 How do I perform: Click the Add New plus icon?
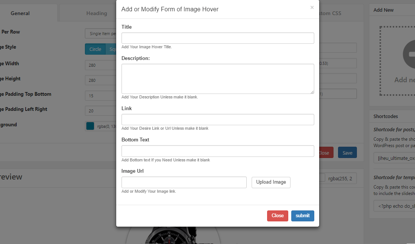tap(409, 54)
